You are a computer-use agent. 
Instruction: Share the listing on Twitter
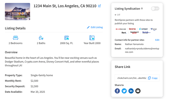(124, 91)
